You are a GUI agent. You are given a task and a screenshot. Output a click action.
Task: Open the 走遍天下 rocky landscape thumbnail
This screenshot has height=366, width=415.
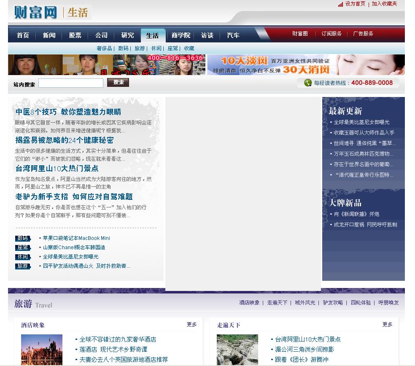237,350
